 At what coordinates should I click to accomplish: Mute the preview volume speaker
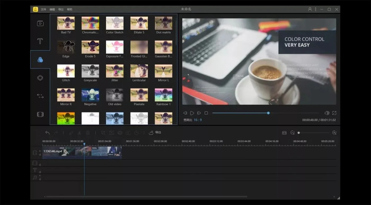tap(327, 113)
